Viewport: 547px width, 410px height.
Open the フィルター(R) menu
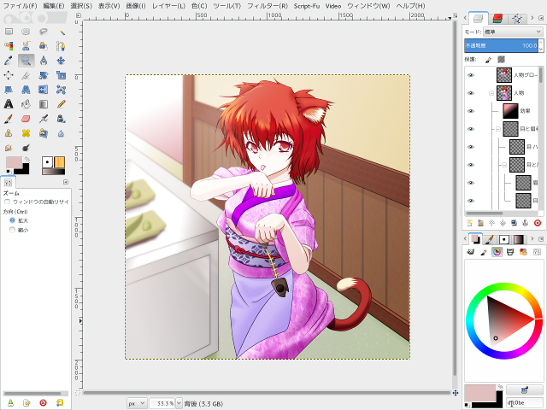268,6
